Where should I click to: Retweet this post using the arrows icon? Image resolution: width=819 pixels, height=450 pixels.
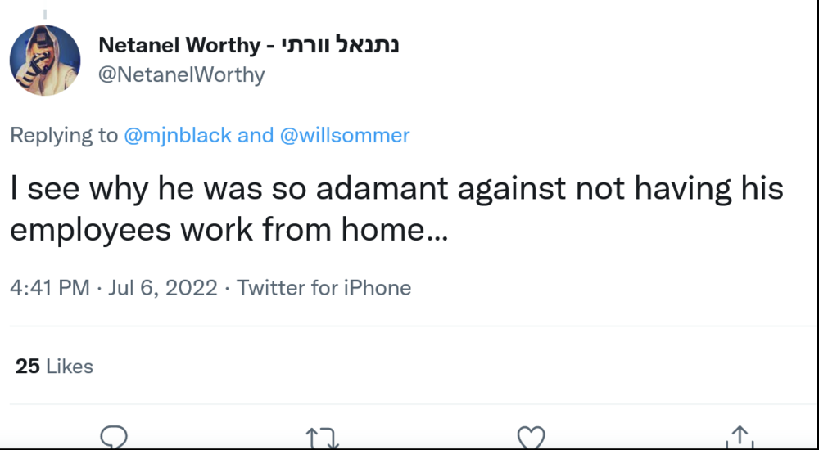coord(322,439)
